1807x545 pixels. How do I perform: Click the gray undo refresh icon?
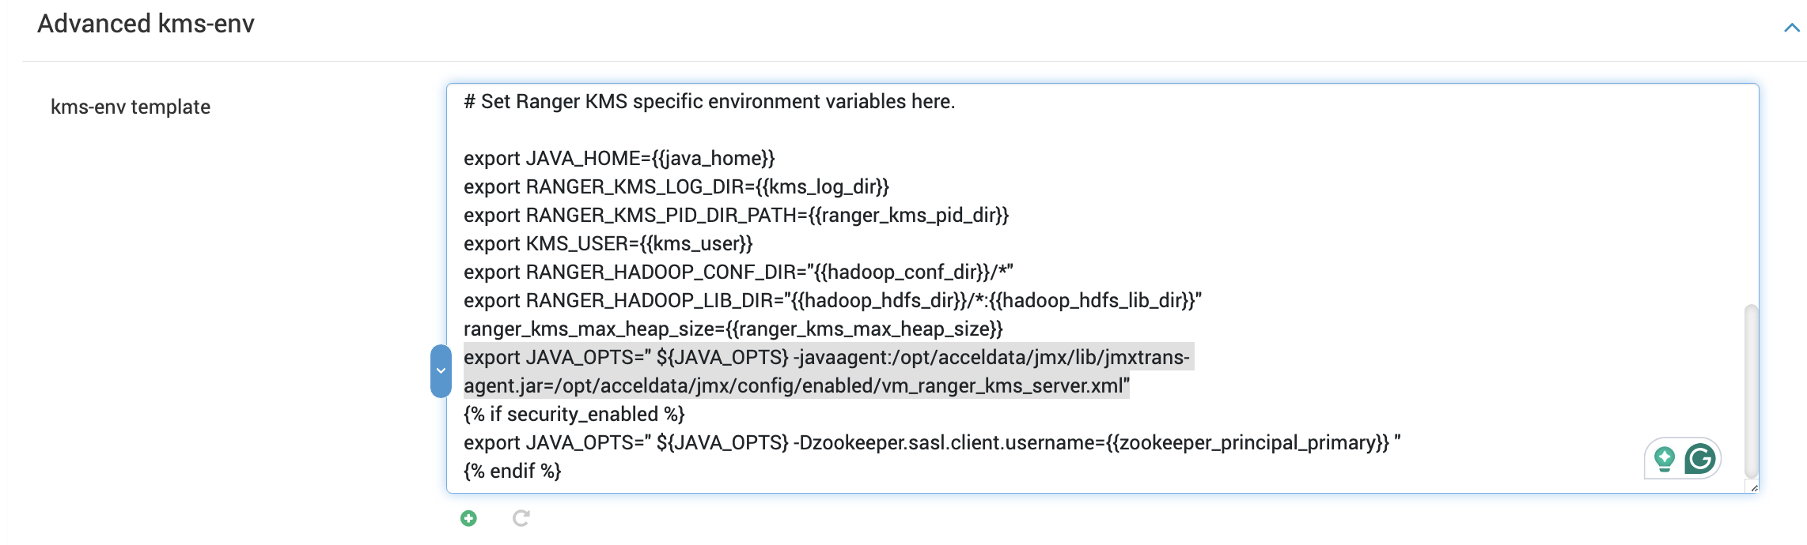pos(521,518)
